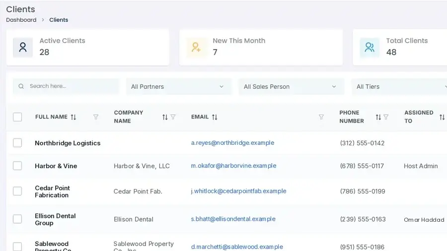This screenshot has height=251, width=447.
Task: Check the Harbor & Vine row checkbox
Action: tap(17, 166)
